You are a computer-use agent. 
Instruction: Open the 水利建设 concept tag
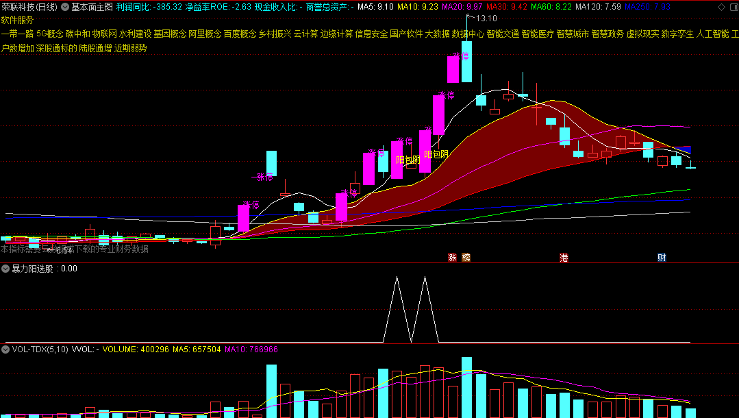click(x=135, y=34)
